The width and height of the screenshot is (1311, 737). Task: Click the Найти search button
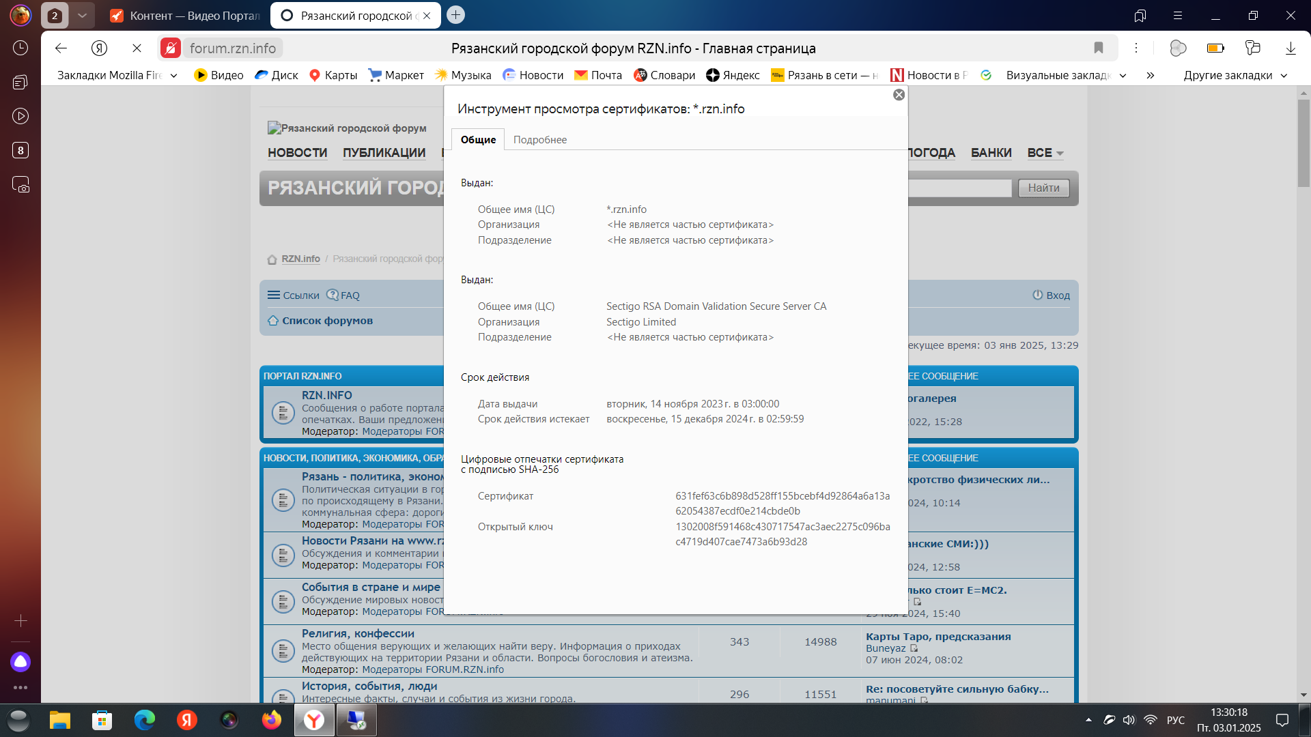pos(1043,188)
